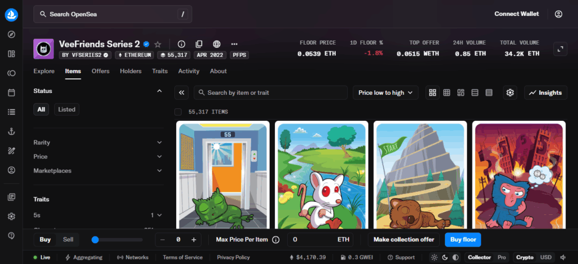Open the Help question mark icon in sidebar
578x264 pixels.
tap(11, 236)
